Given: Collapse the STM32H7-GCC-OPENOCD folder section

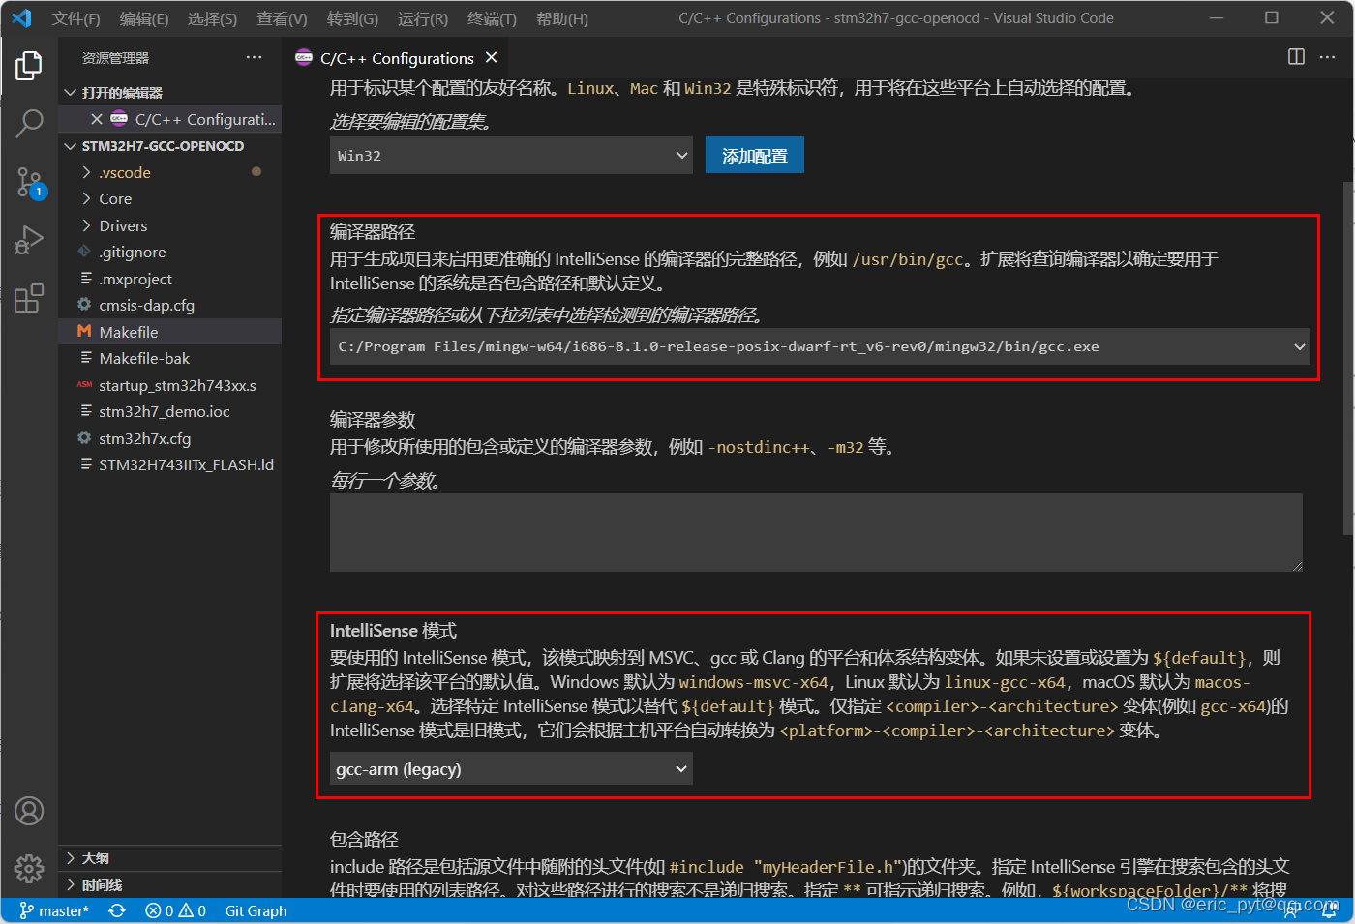Looking at the screenshot, I should pyautogui.click(x=169, y=146).
